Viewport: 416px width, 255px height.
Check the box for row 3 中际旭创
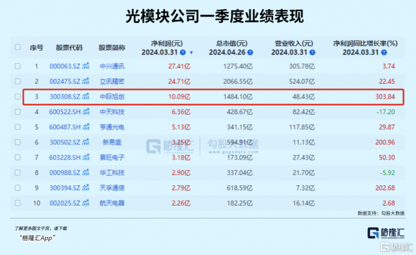(18, 96)
